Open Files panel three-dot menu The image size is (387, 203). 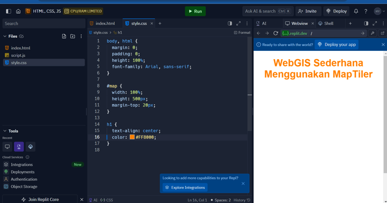pyautogui.click(x=81, y=36)
